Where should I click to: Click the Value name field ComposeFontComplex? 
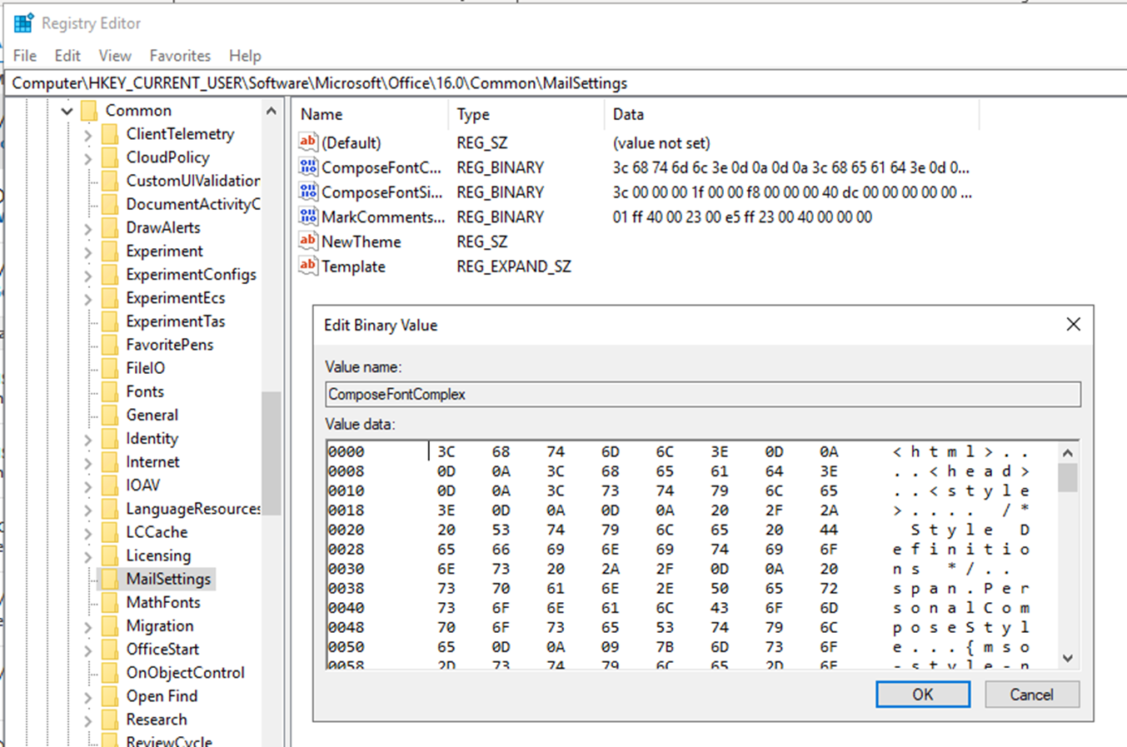click(x=703, y=394)
